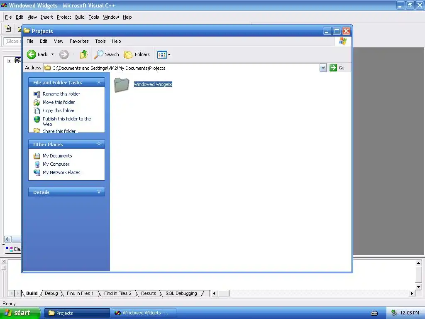Click the Windows Start button

pyautogui.click(x=20, y=313)
